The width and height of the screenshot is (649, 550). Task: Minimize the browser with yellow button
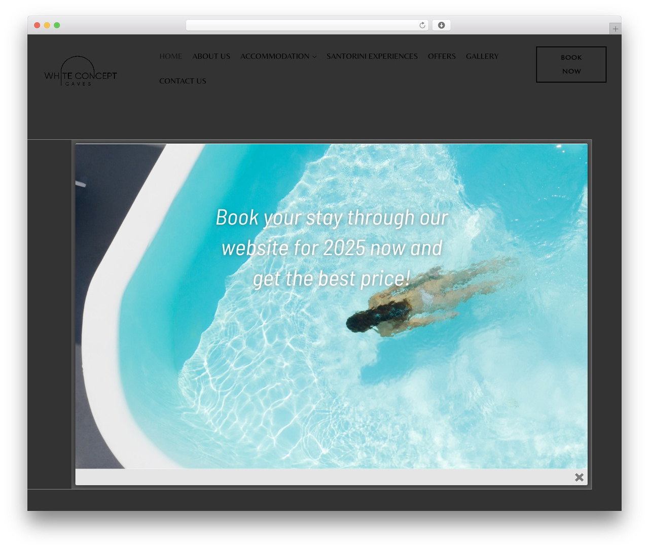[x=47, y=25]
